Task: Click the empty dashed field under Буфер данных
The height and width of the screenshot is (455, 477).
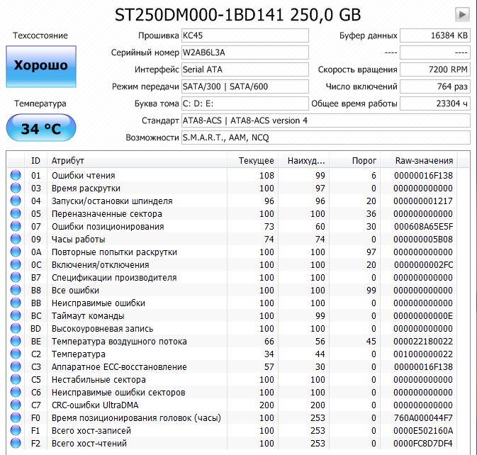Action: (x=435, y=52)
